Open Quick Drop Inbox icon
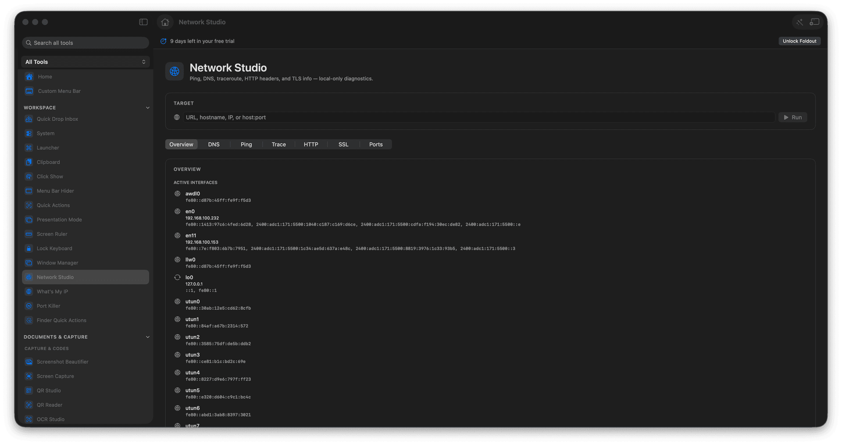Image resolution: width=842 pixels, height=445 pixels. (29, 119)
